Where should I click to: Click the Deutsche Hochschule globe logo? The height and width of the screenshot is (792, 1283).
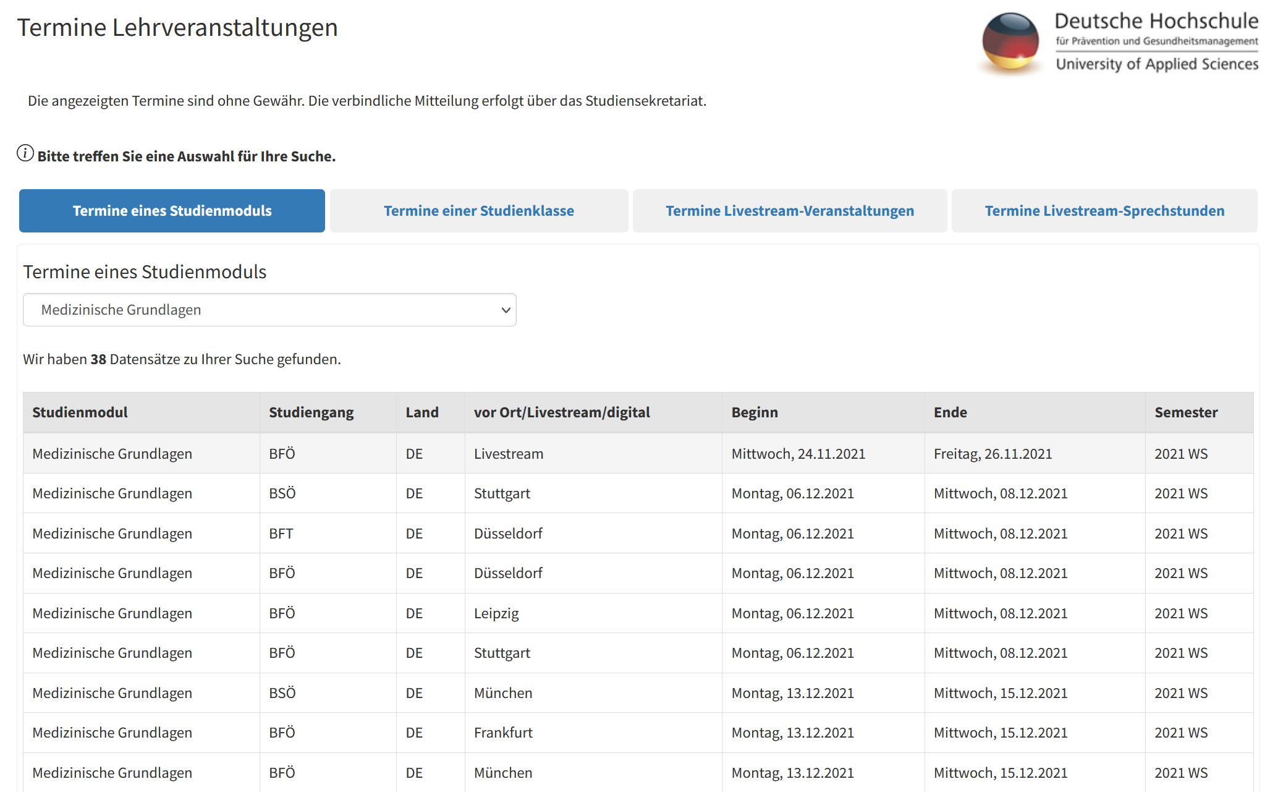(1010, 42)
